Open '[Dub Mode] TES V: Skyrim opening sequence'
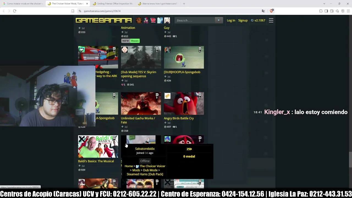 click(x=139, y=74)
